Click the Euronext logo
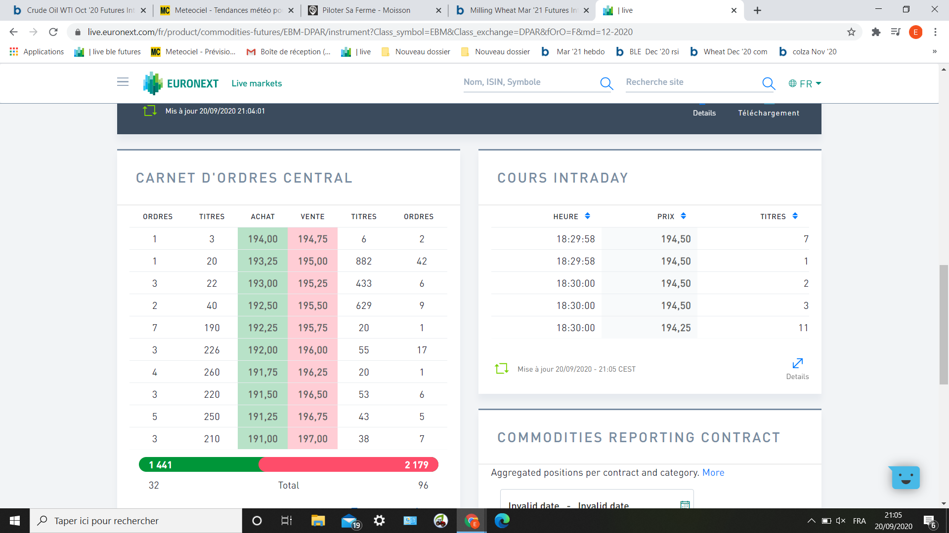The height and width of the screenshot is (533, 949). (x=181, y=83)
